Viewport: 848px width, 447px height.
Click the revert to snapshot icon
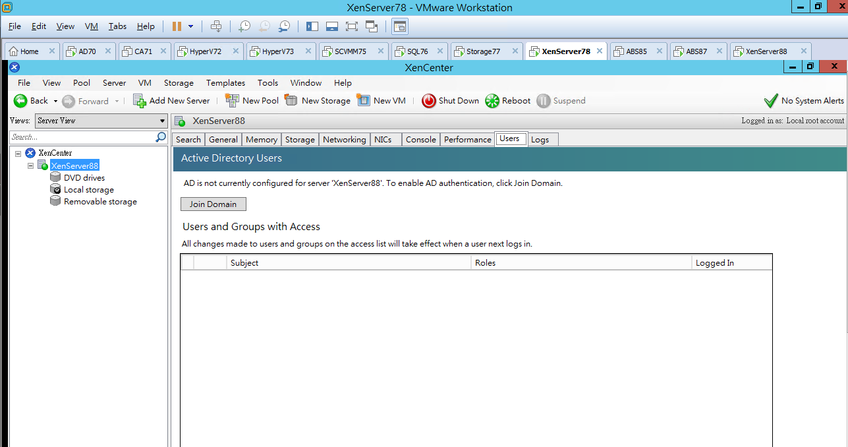click(x=264, y=26)
